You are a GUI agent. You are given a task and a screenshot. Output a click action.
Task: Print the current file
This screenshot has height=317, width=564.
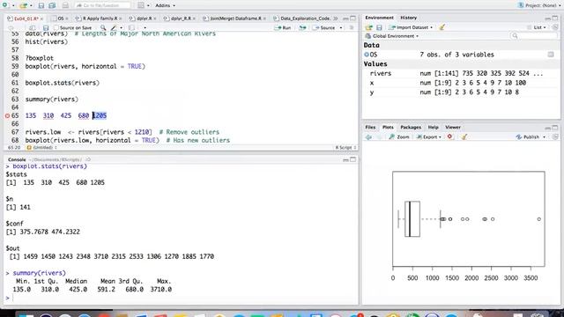tap(65, 6)
